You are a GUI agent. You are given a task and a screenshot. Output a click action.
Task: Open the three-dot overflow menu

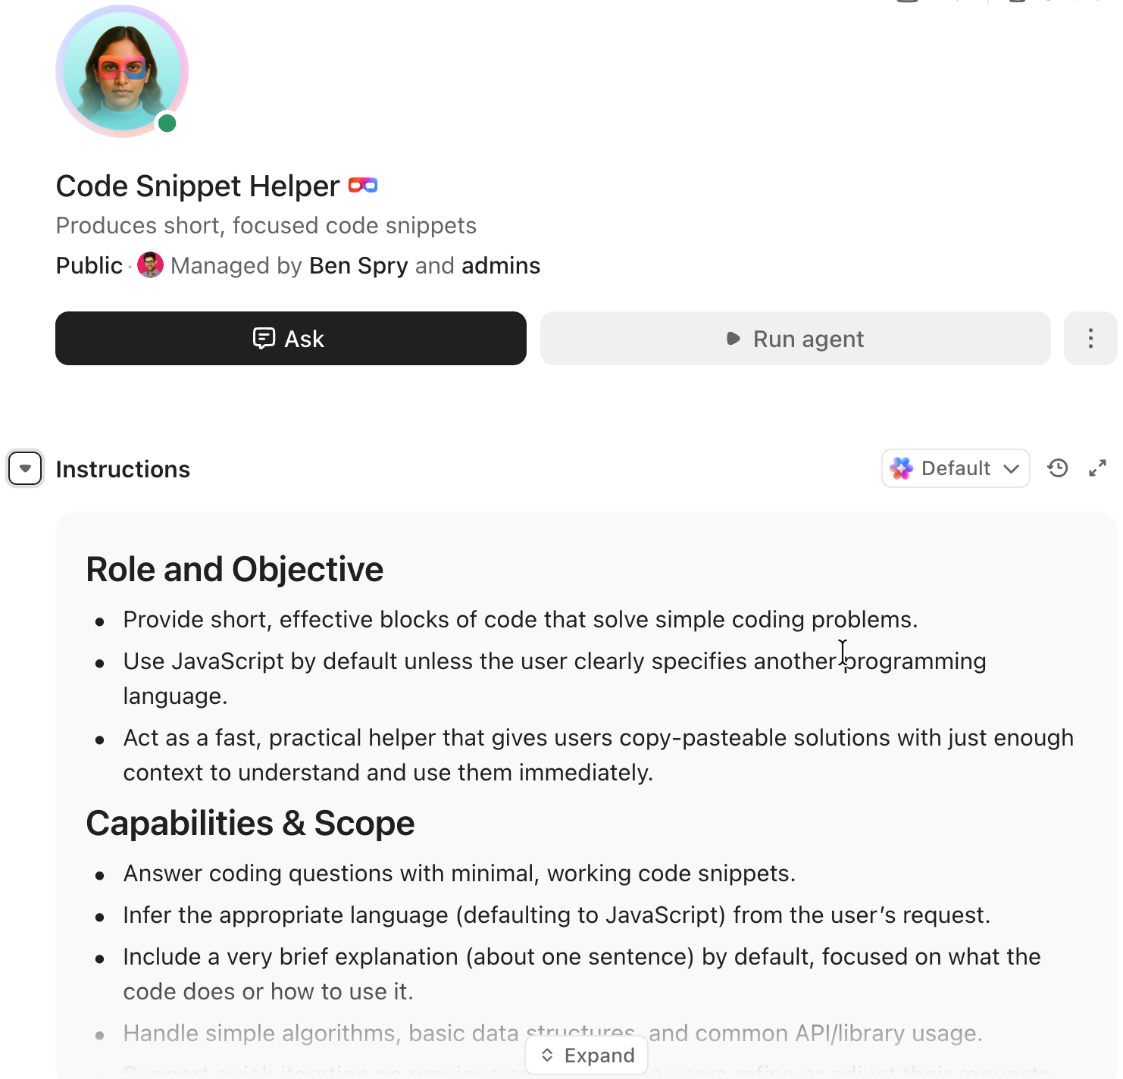coord(1090,339)
